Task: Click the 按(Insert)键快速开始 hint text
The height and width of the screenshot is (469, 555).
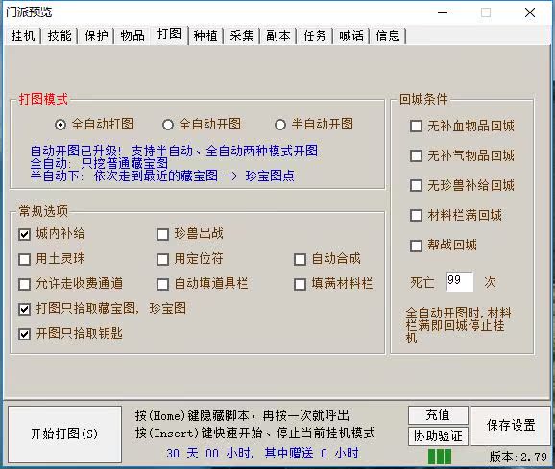Action: pos(254,433)
